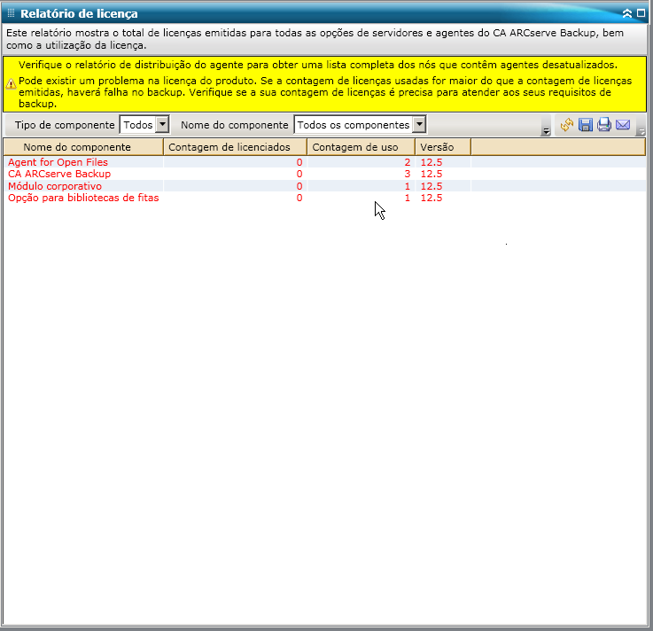The height and width of the screenshot is (631, 653).
Task: Click the yellow license warning message
Action: pyautogui.click(x=325, y=83)
